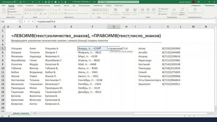Open the Файл tab
Viewport: 217px width, 122px height.
click(x=3, y=6)
